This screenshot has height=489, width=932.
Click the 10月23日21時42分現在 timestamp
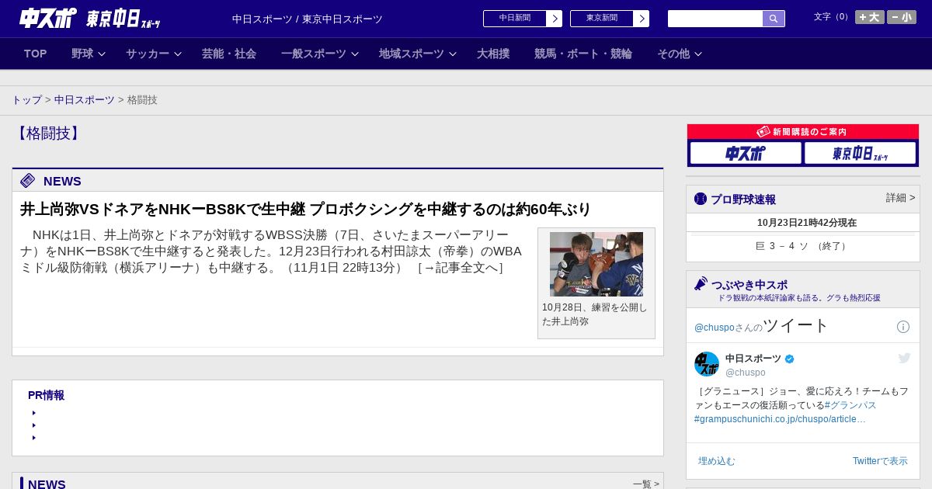coord(807,223)
